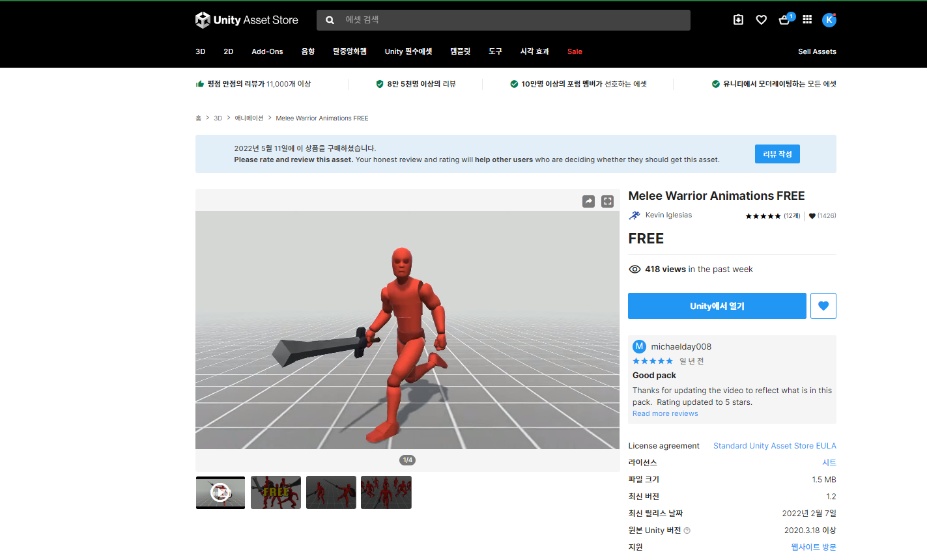Open the Add-Ons menu
The height and width of the screenshot is (552, 927).
[267, 51]
